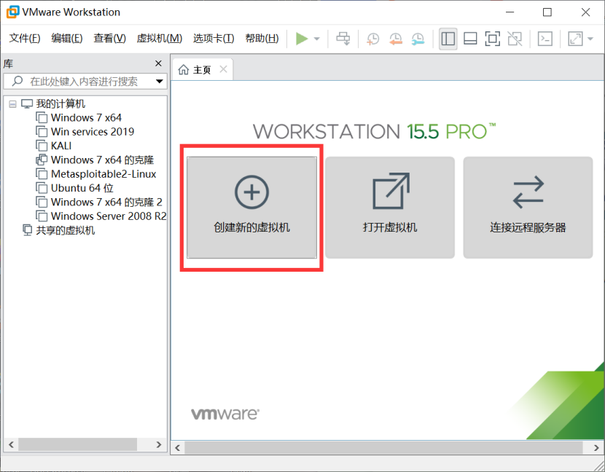Viewport: 605px width, 472px height.
Task: Select the KALI virtual machine
Action: click(61, 146)
